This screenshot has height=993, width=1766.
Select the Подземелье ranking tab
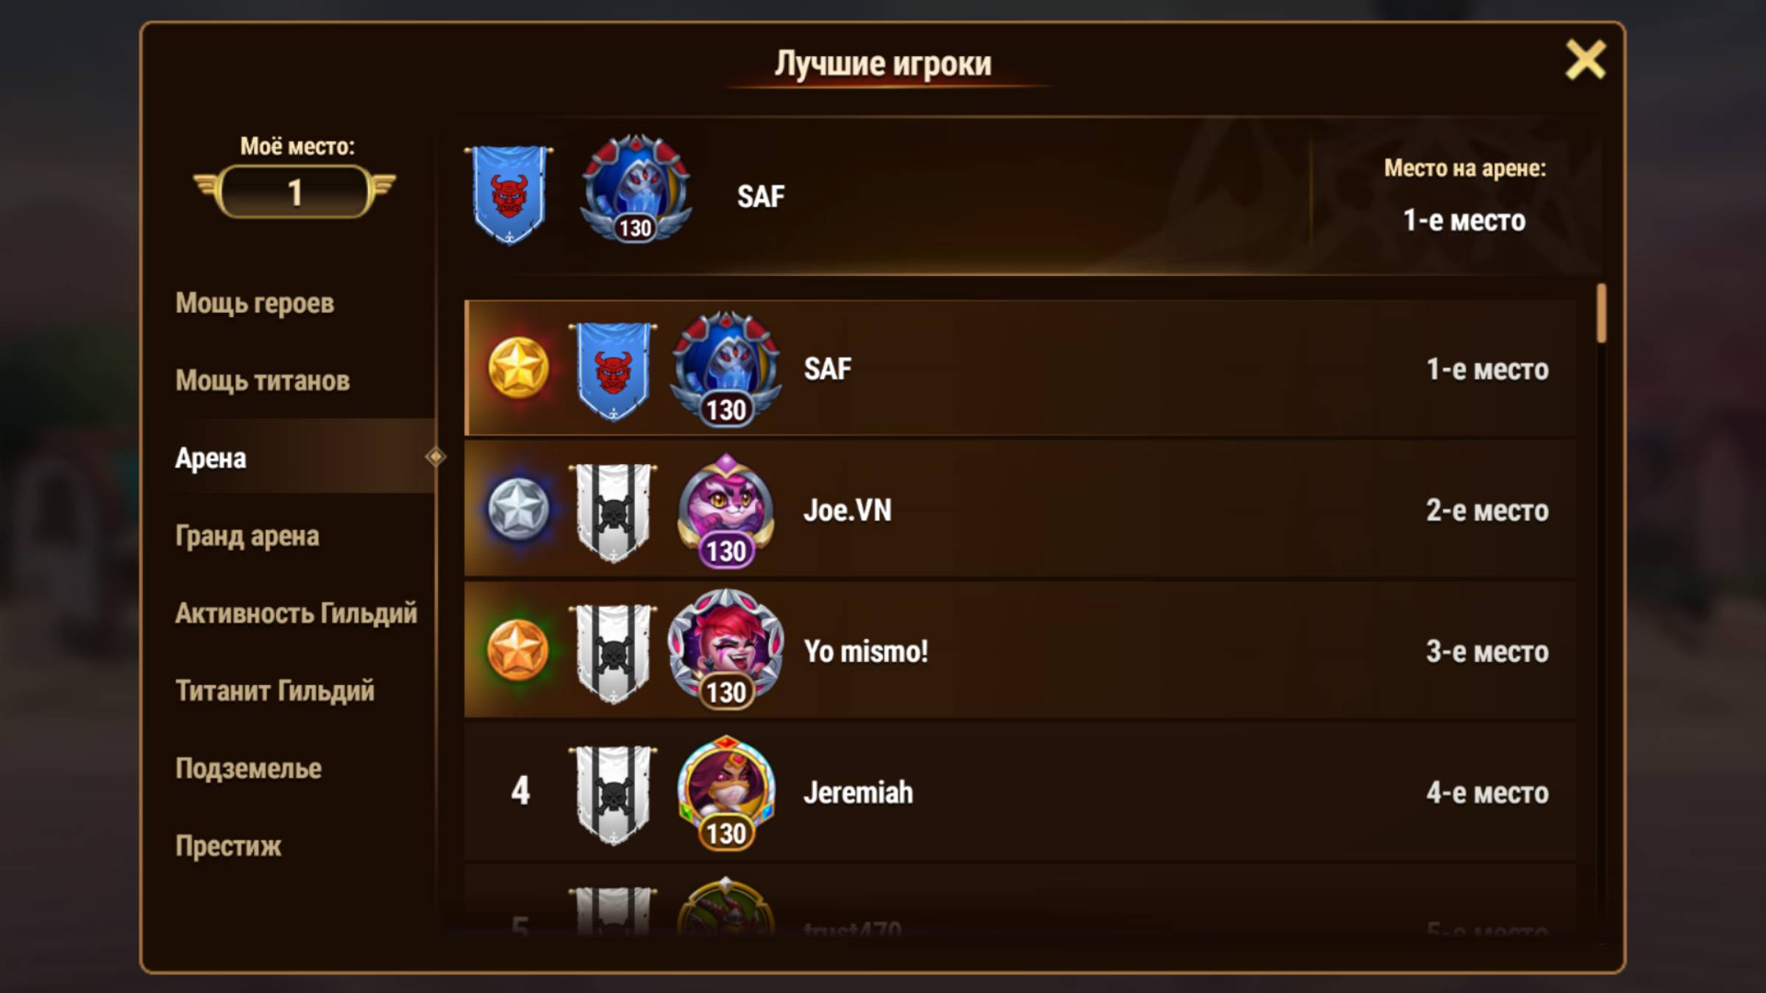pos(248,769)
